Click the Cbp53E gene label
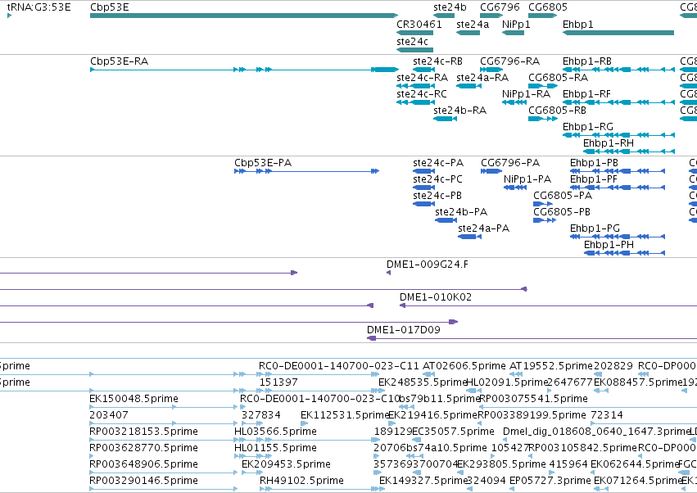697x493 pixels. pos(110,7)
